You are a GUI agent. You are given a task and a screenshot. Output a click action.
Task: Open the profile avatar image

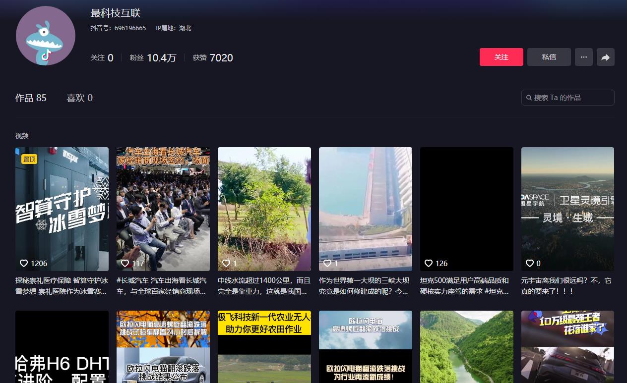pyautogui.click(x=46, y=36)
